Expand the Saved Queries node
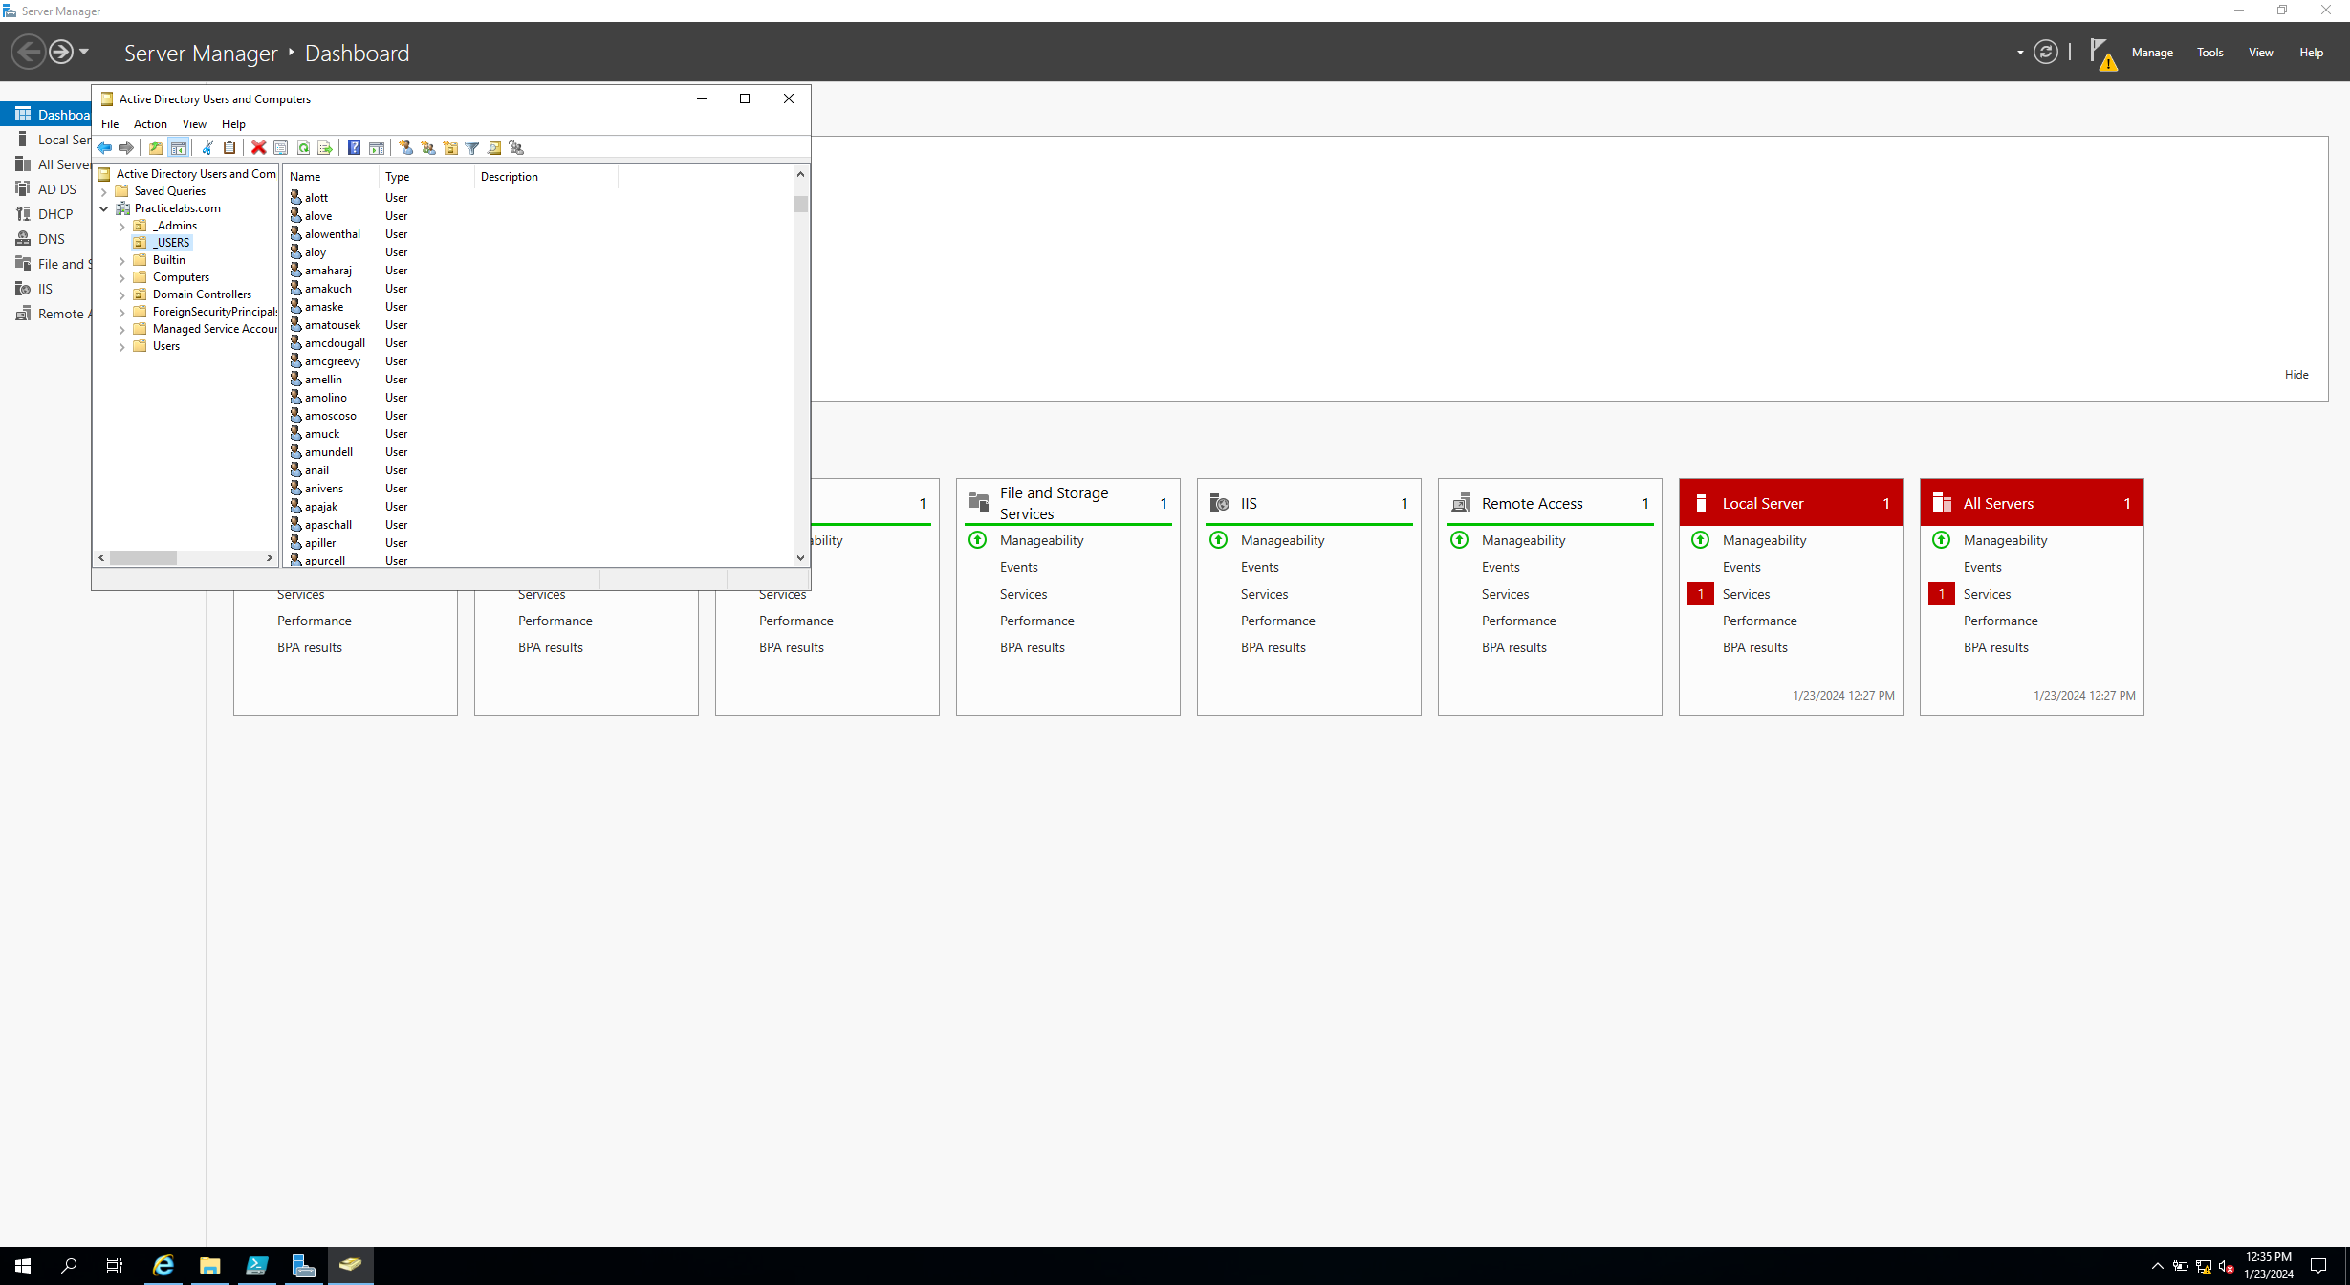This screenshot has width=2350, height=1285. click(x=104, y=191)
